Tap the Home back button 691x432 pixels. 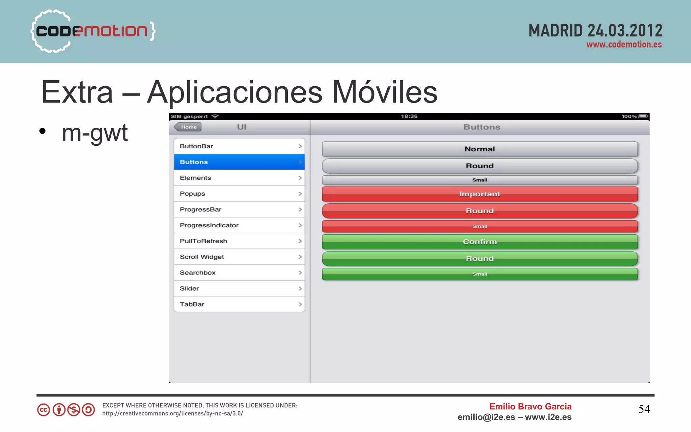pos(188,127)
